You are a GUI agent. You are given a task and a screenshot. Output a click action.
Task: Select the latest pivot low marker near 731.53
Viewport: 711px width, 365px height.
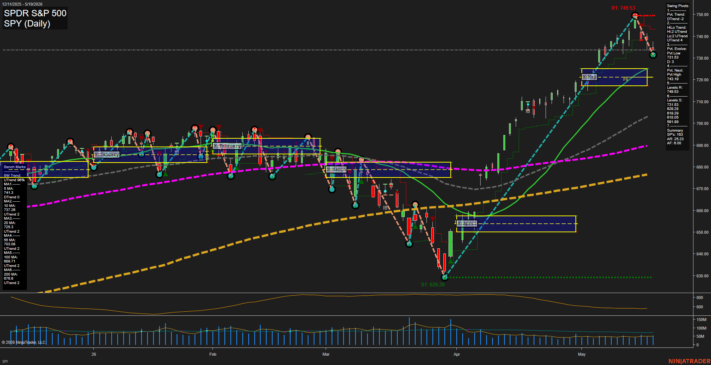[653, 55]
